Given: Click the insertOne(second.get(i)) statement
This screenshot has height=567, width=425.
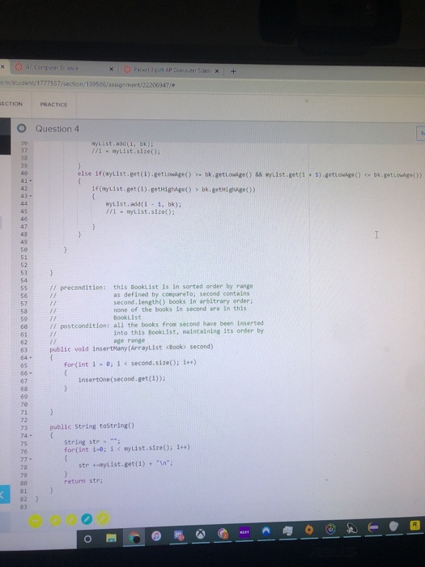Looking at the screenshot, I should click(121, 379).
